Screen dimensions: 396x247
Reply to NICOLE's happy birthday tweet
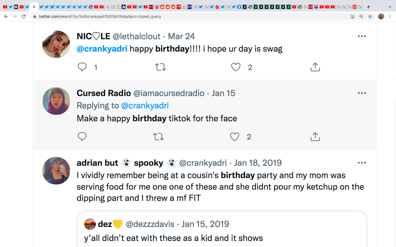82,67
